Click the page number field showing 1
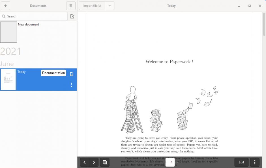This screenshot has height=168, width=266. pos(170,162)
